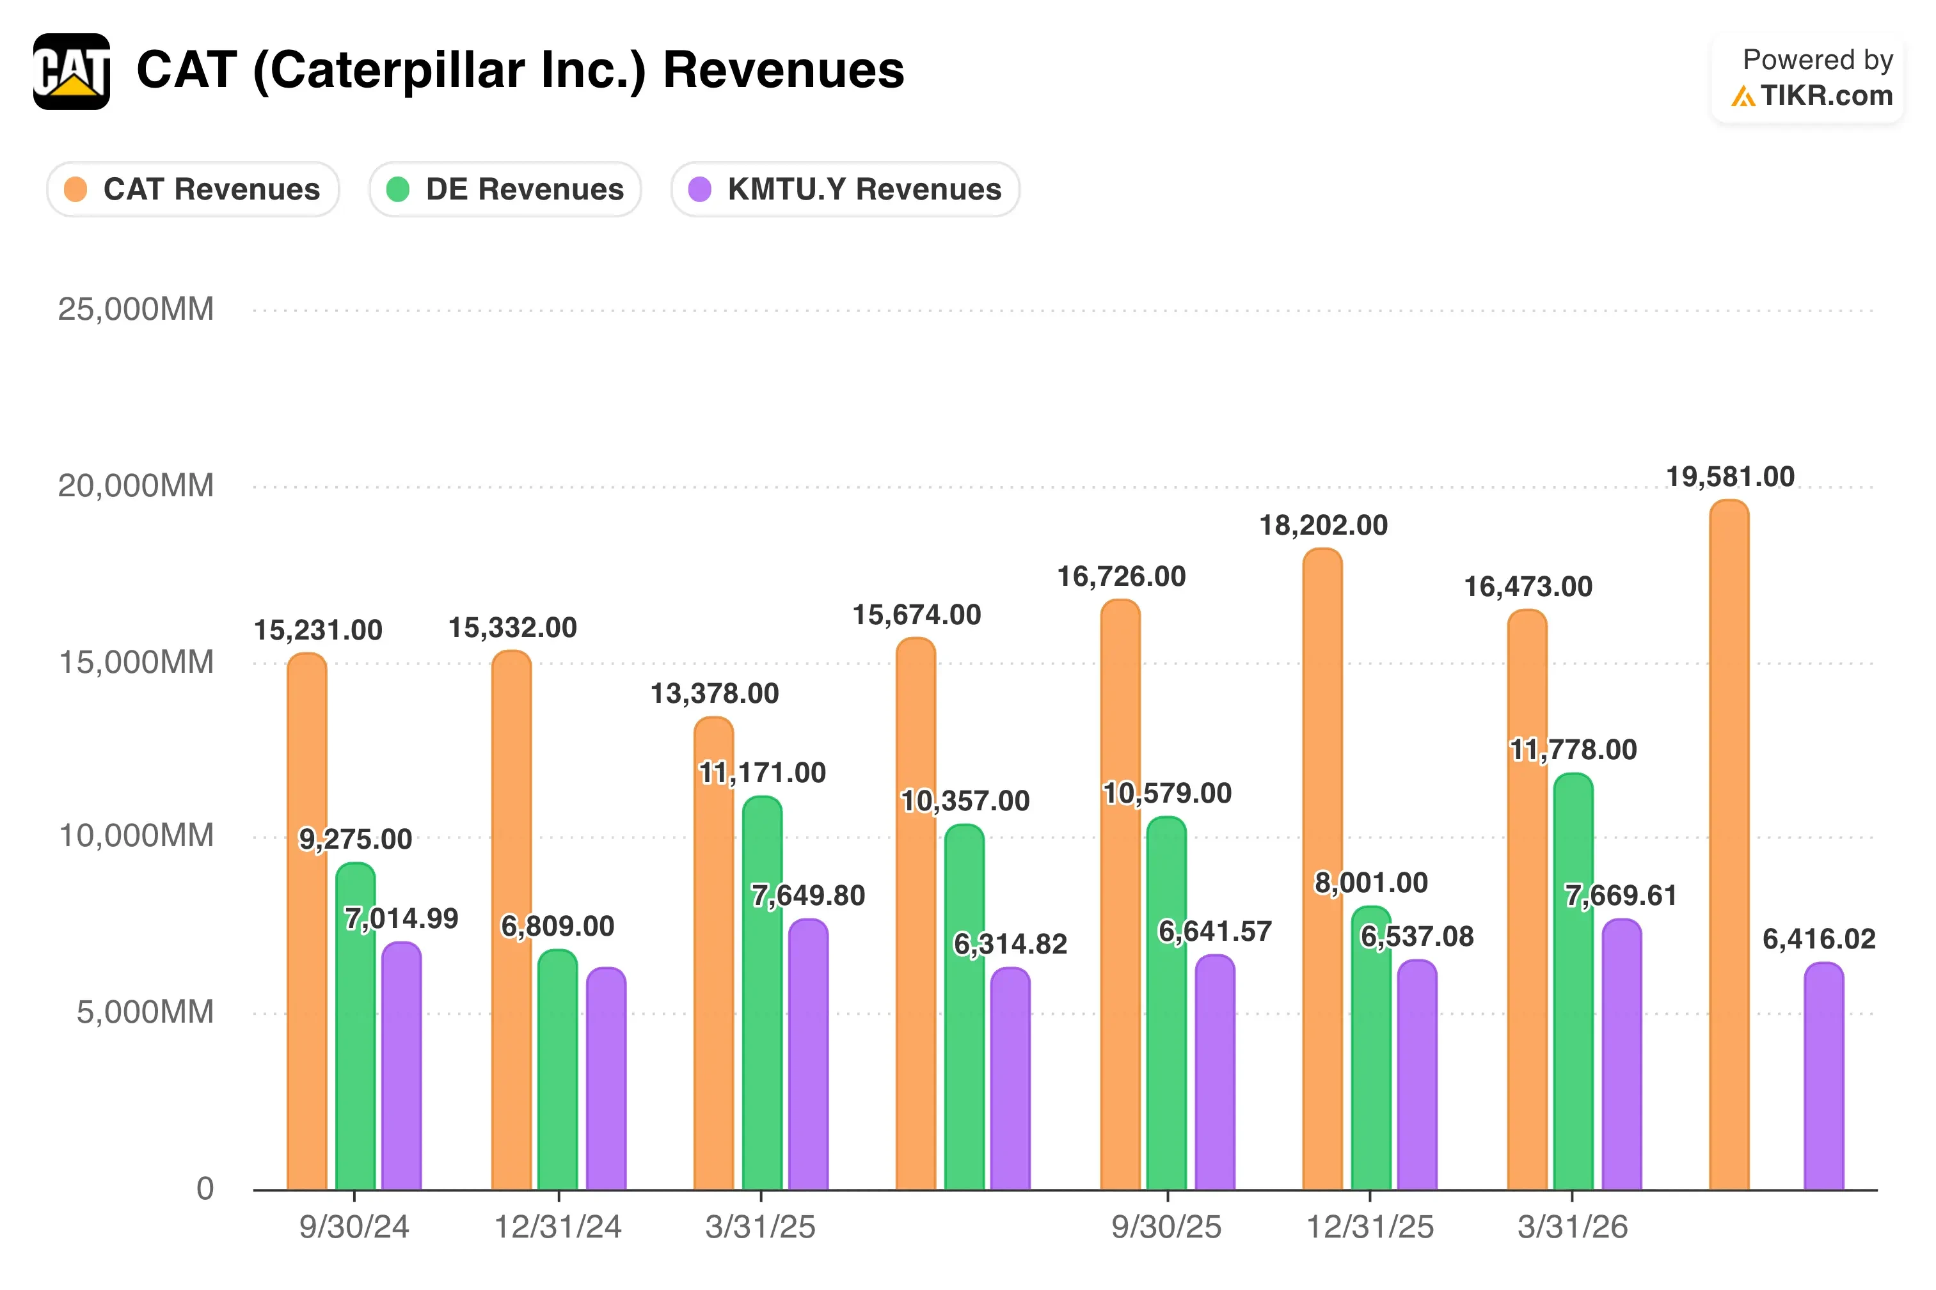Select the green DE bar at 3/31/26
This screenshot has width=1936, height=1290.
[1573, 982]
